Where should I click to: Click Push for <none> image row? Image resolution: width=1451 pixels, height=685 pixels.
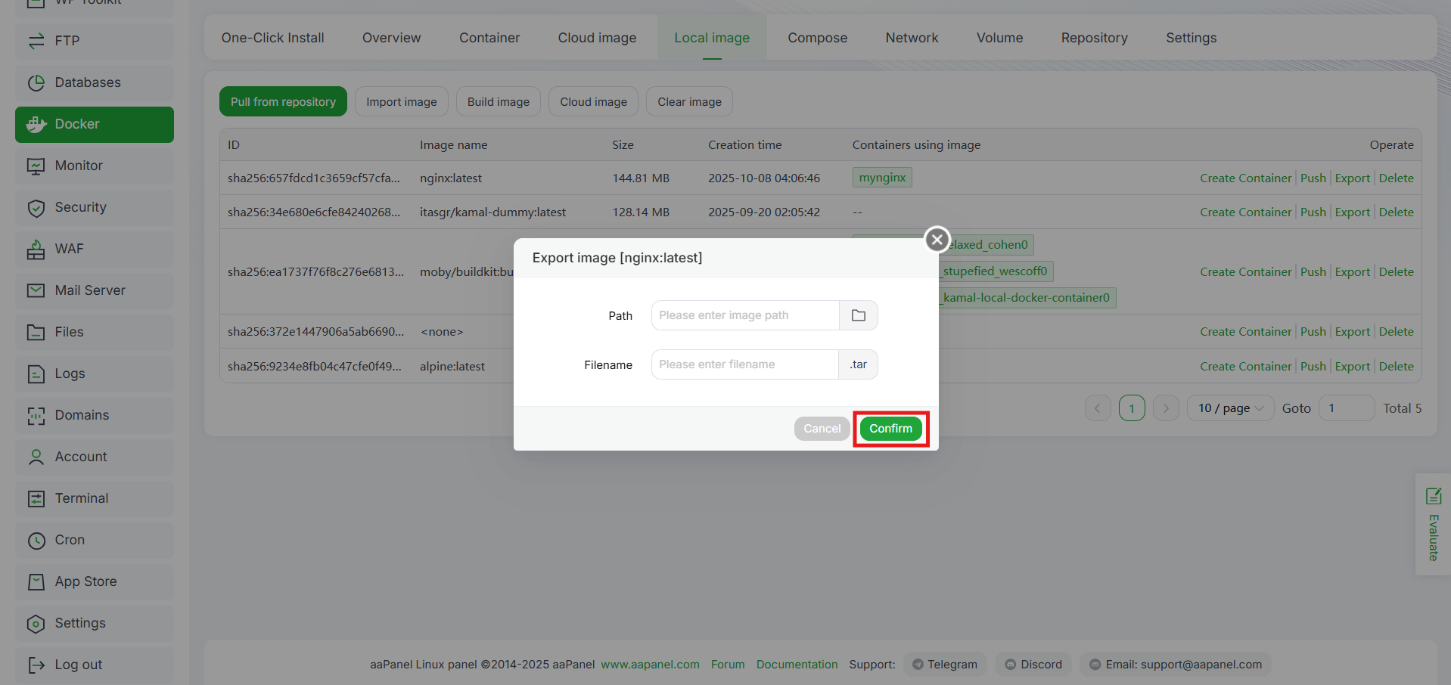(x=1313, y=332)
